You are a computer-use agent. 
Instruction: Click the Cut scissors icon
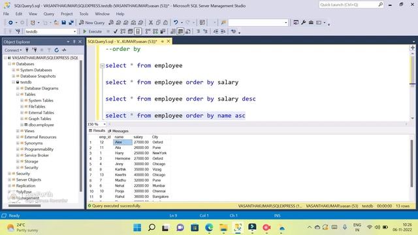click(x=151, y=23)
